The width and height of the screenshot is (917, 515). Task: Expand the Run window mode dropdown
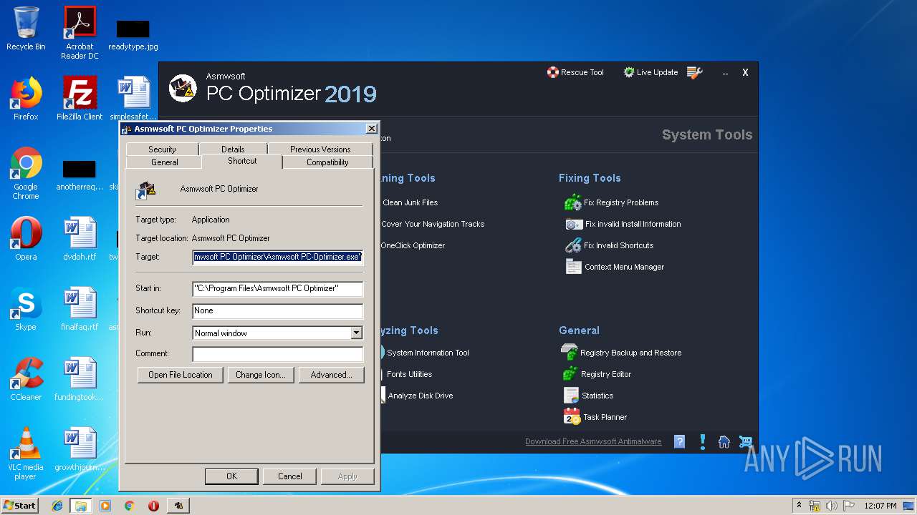[x=356, y=333]
